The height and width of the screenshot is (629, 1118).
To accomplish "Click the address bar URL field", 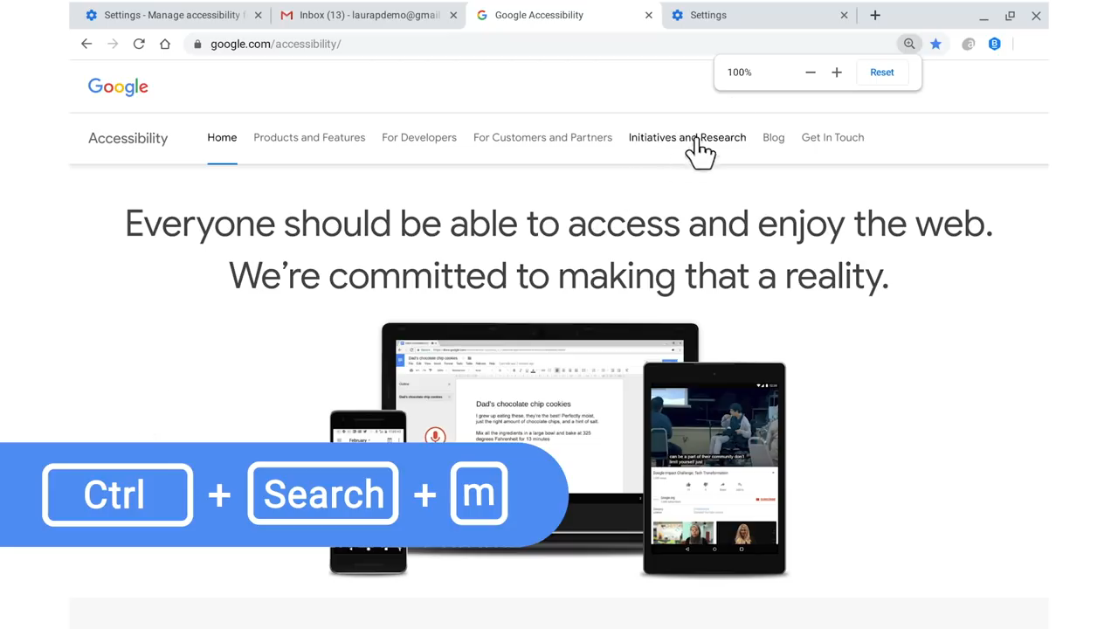I will (x=542, y=44).
